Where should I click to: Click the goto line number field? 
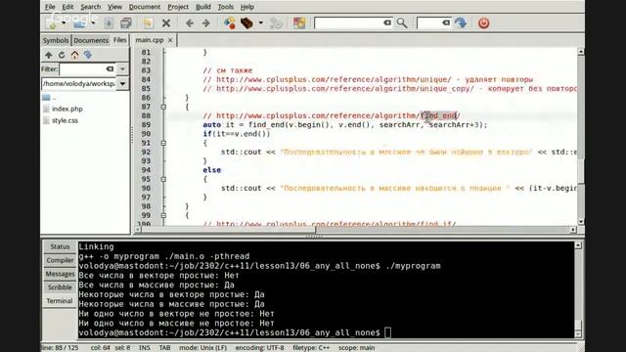(430, 23)
